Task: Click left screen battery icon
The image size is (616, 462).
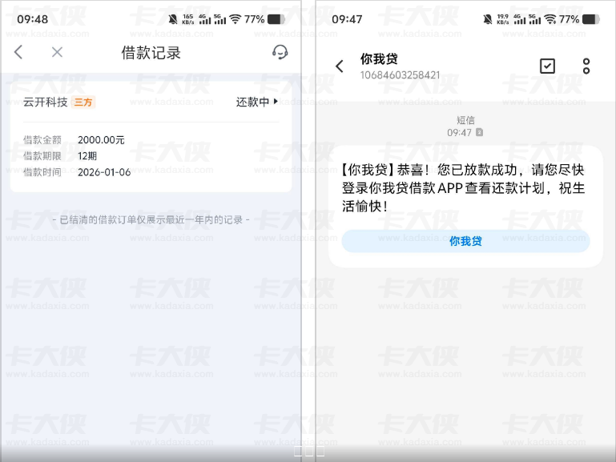Action: 276,19
